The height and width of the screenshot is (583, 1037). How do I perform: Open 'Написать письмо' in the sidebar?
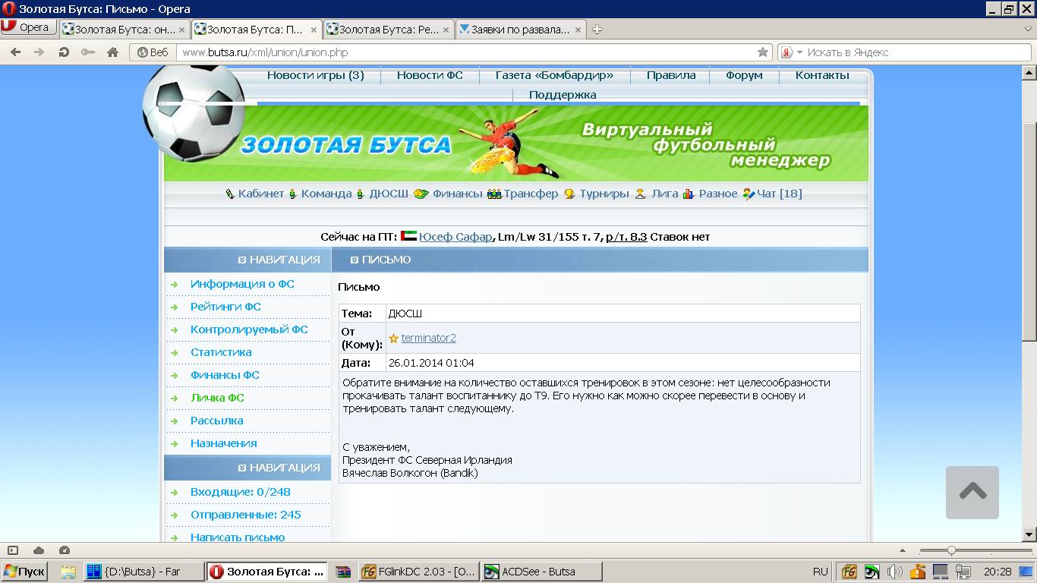pos(238,537)
